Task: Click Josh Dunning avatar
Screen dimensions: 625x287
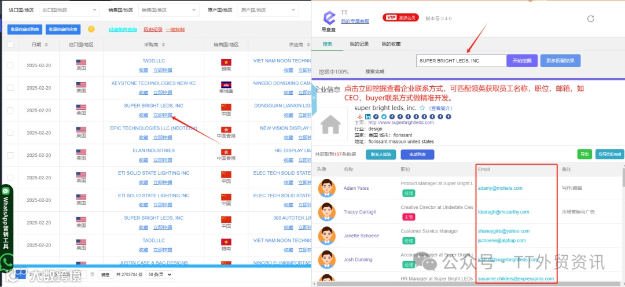Action: coord(327,259)
